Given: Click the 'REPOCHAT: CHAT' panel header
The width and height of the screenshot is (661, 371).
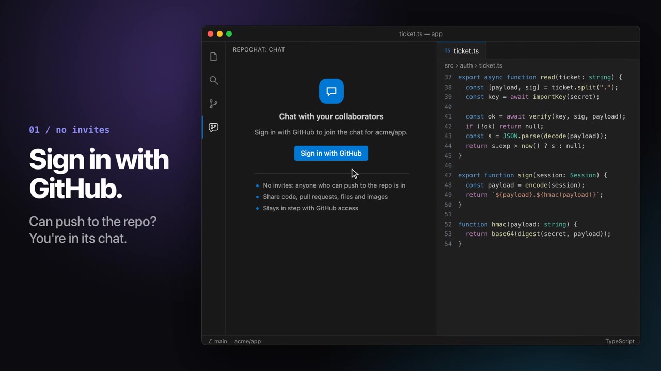Looking at the screenshot, I should [259, 49].
